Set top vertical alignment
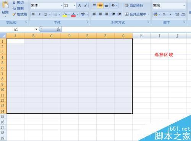Image resolution: width=191 pixels, height=141 pixels. 94,5
